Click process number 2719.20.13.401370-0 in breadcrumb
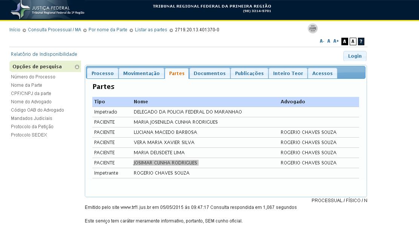The height and width of the screenshot is (227, 419). point(197,30)
